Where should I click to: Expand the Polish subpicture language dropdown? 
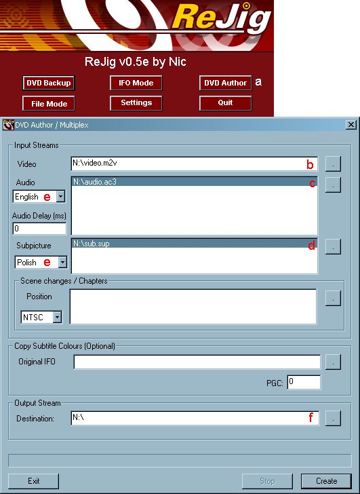62,262
